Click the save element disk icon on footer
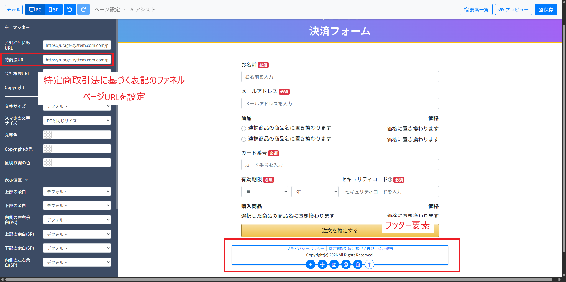The image size is (566, 282). click(334, 265)
